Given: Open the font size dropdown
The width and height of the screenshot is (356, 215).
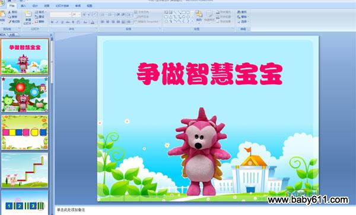Looking at the screenshot, I should (x=76, y=14).
